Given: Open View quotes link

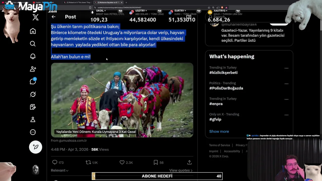Looking at the screenshot, I should click(181, 170).
